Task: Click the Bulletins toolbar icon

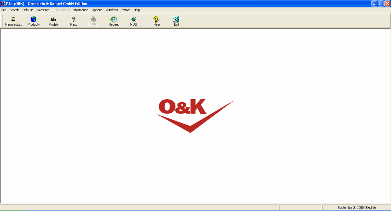Action: [93, 21]
